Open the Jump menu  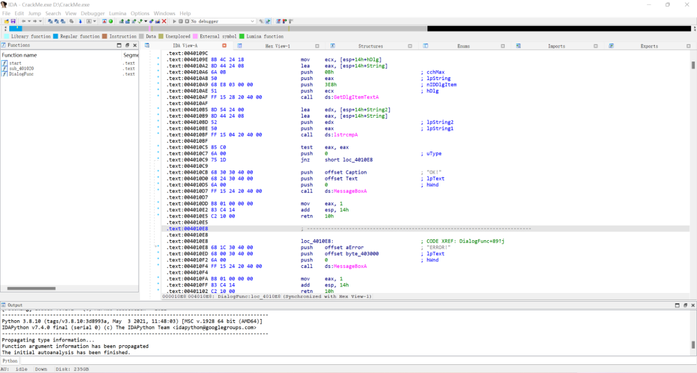[x=35, y=13]
